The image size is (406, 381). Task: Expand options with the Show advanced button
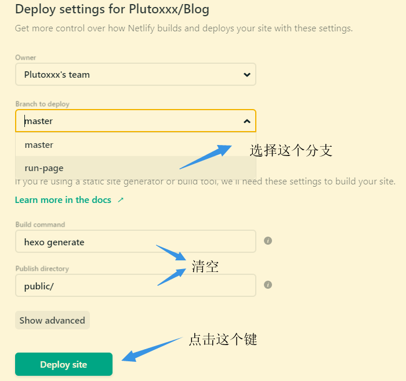[52, 321]
